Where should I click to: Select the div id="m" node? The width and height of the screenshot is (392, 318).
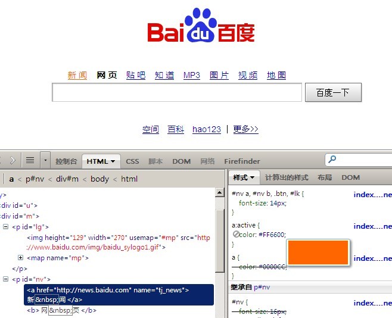[x=19, y=216]
